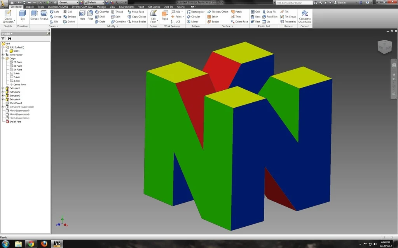Screen dimensions: 398x248
Task: Choose the Thread tool
Action: (x=117, y=12)
